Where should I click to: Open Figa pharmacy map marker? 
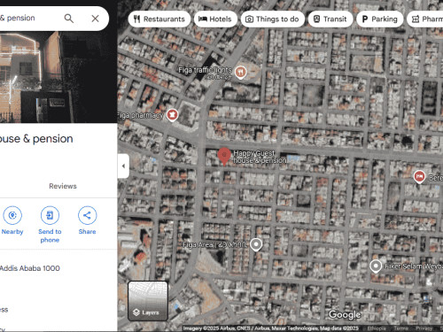pyautogui.click(x=172, y=114)
